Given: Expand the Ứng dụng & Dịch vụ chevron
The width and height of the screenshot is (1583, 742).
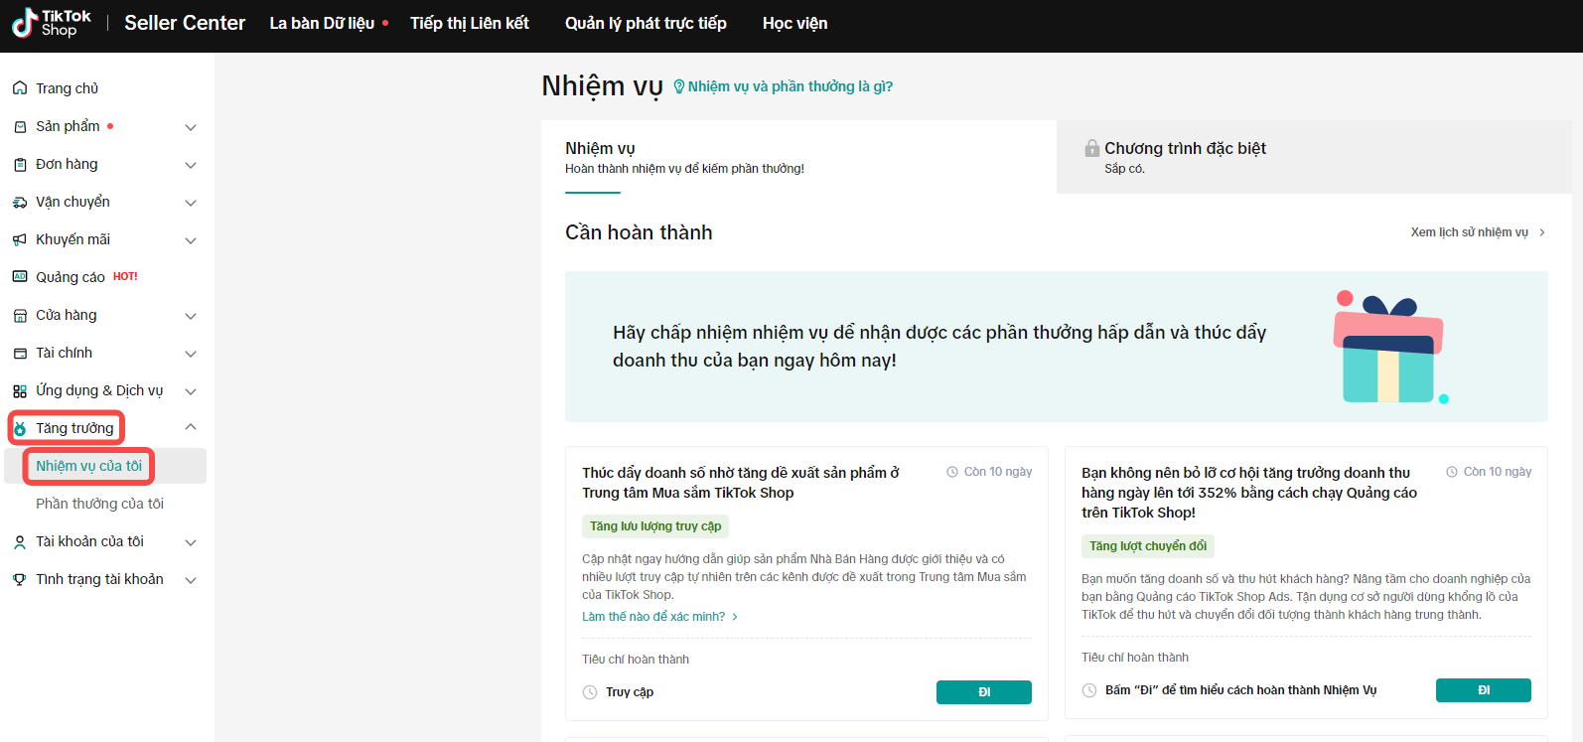Looking at the screenshot, I should (x=191, y=391).
